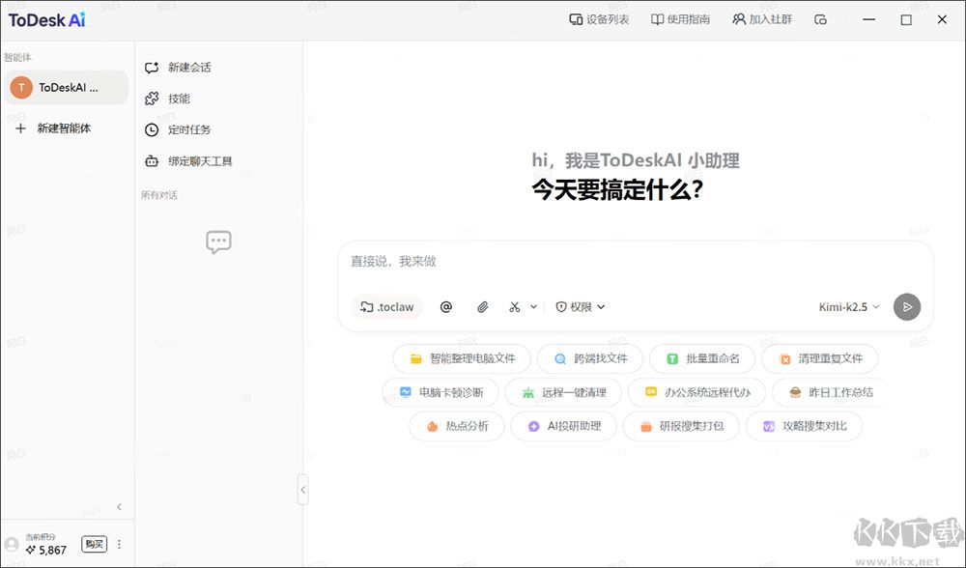Expand the arrow next to scissors icon

pyautogui.click(x=533, y=307)
